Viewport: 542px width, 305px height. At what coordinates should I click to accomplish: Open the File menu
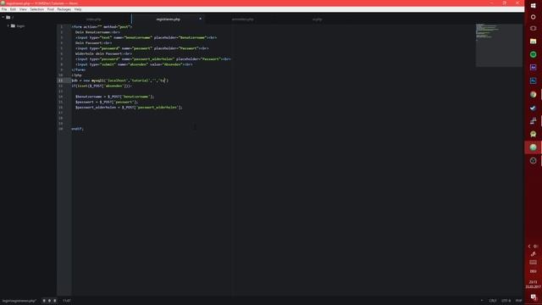[x=4, y=9]
